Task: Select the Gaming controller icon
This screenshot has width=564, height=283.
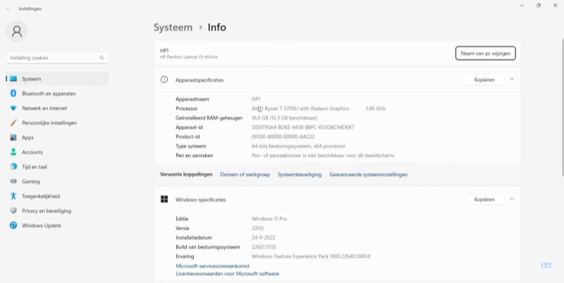Action: coord(13,182)
